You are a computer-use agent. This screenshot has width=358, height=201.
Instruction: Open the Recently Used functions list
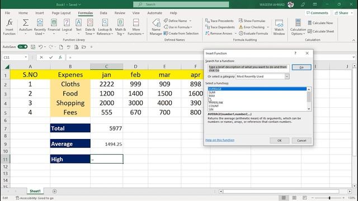(x=40, y=27)
